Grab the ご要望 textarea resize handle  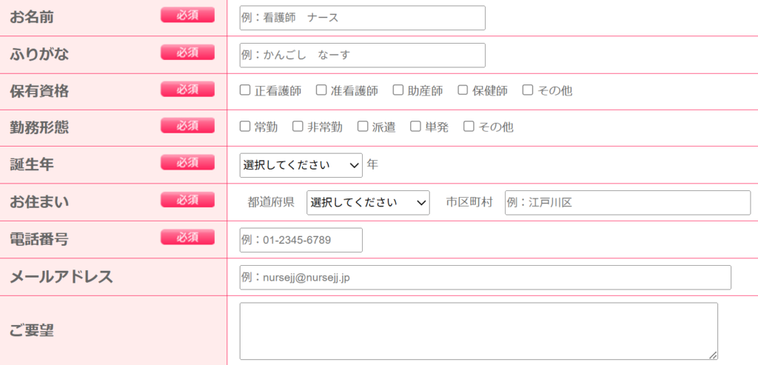click(713, 355)
